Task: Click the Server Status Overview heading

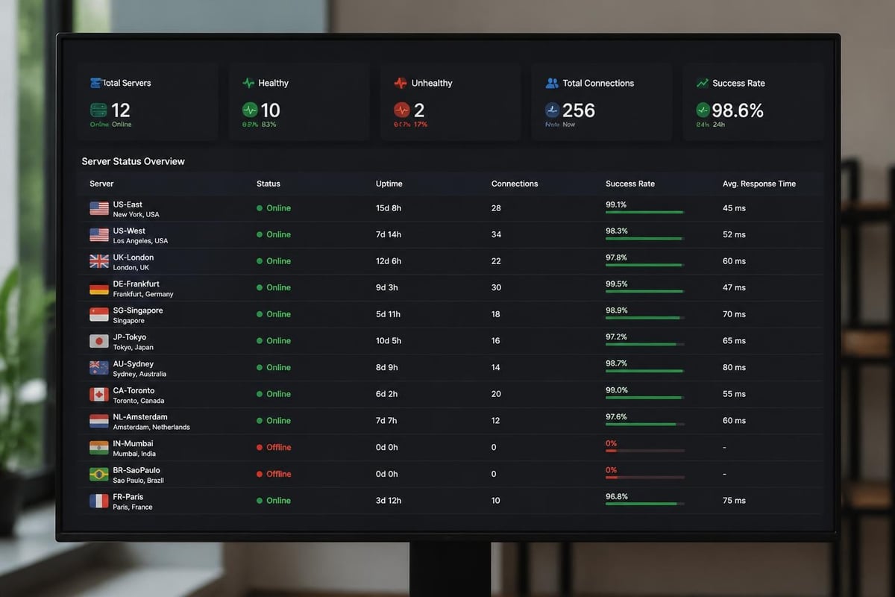Action: (x=133, y=161)
